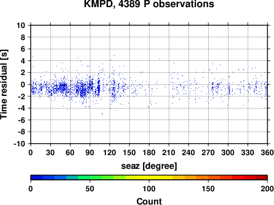
Task: Click the Count colorbar label
Action: (x=149, y=201)
